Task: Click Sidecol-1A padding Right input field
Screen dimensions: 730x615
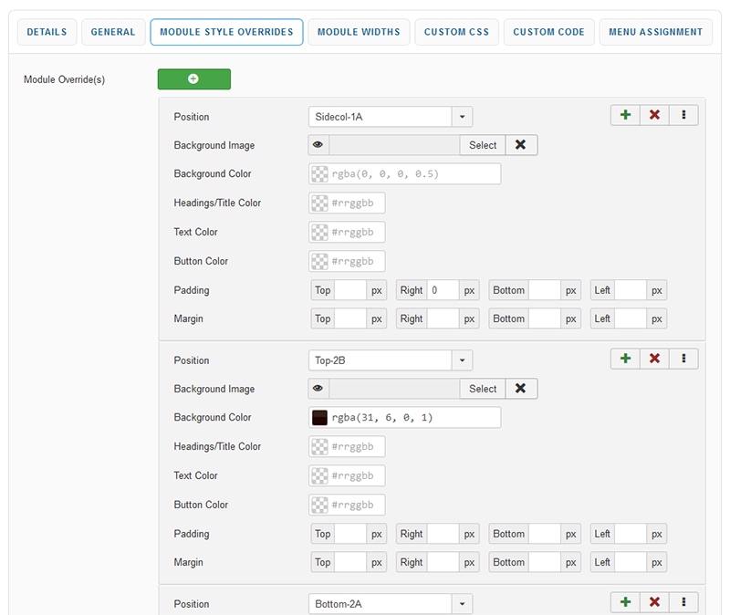Action: click(x=443, y=290)
